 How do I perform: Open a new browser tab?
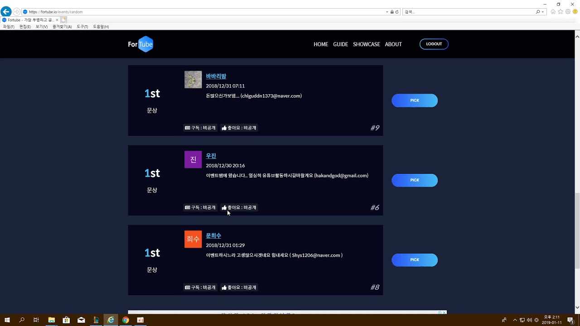[x=64, y=20]
